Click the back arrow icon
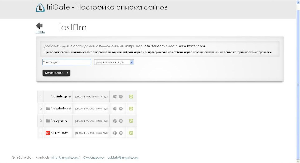 pyautogui.click(x=39, y=26)
